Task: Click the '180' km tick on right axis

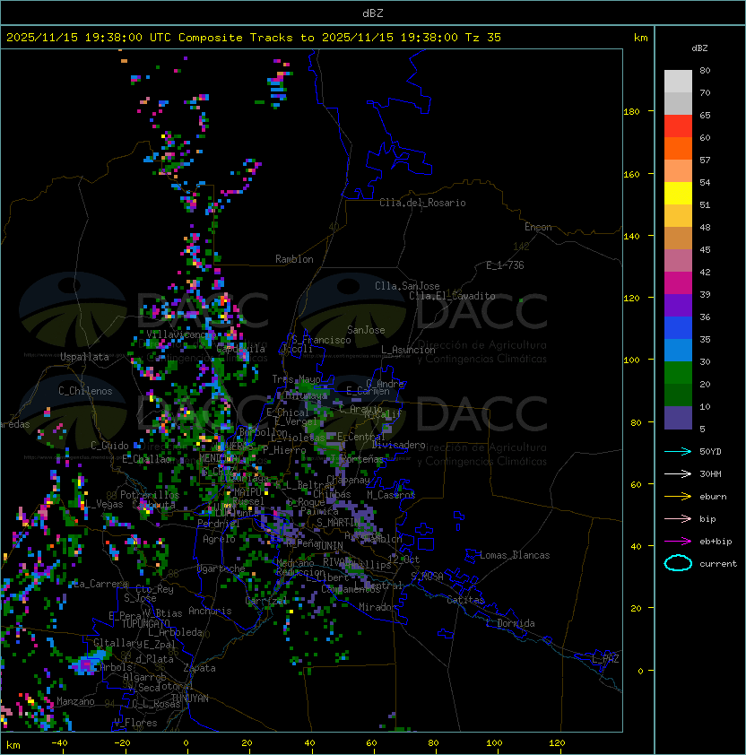Action: click(x=631, y=112)
